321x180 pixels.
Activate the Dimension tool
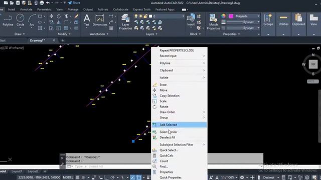pyautogui.click(x=100, y=20)
